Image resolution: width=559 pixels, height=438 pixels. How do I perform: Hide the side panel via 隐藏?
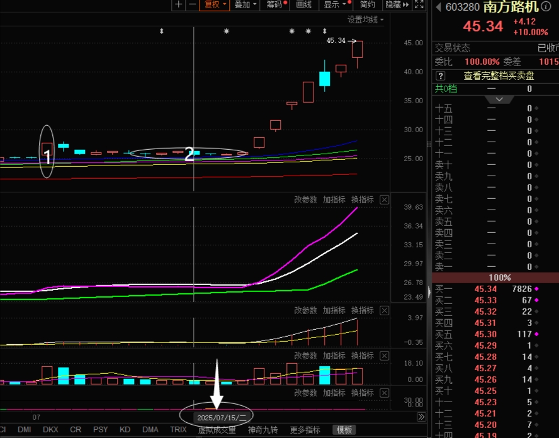[397, 4]
